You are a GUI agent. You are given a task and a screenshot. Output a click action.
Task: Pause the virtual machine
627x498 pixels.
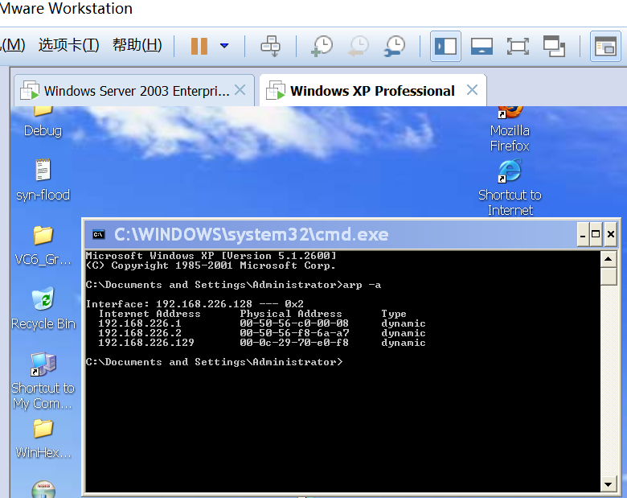click(199, 46)
